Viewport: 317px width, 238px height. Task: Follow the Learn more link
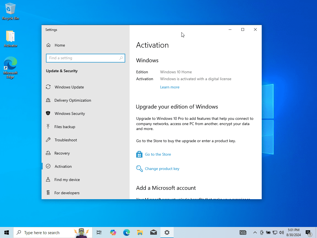tap(170, 87)
